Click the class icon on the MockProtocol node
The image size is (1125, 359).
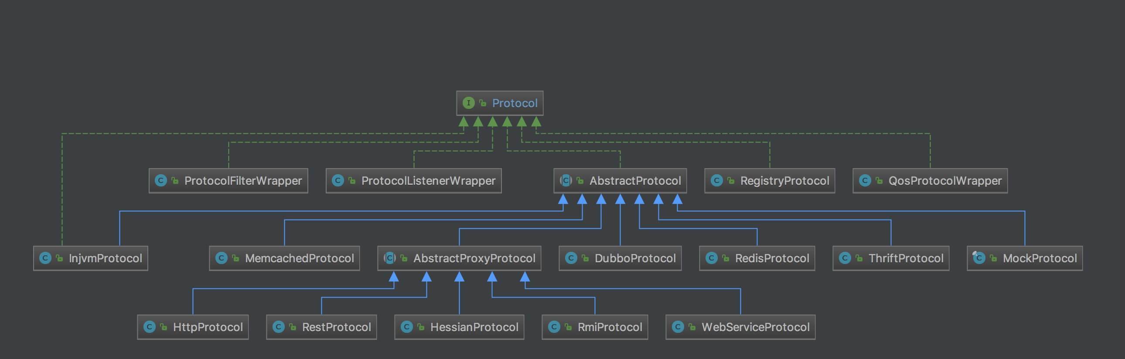(x=978, y=258)
